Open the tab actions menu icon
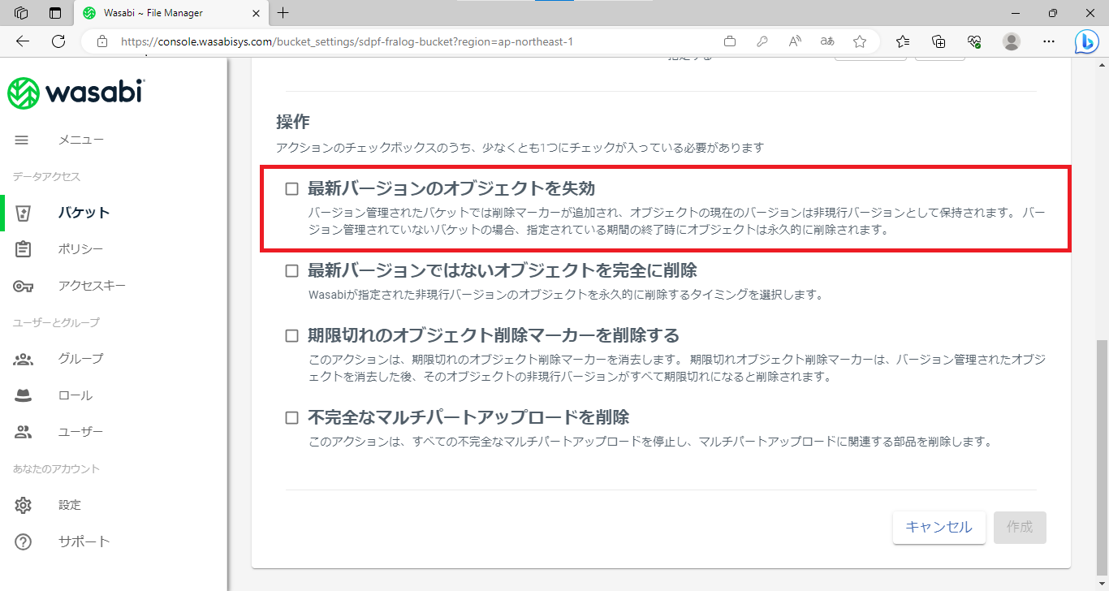Viewport: 1109px width, 591px height. (55, 13)
